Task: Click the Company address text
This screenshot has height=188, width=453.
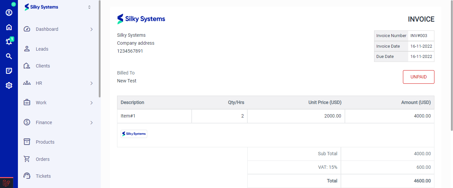Action: pos(136,43)
